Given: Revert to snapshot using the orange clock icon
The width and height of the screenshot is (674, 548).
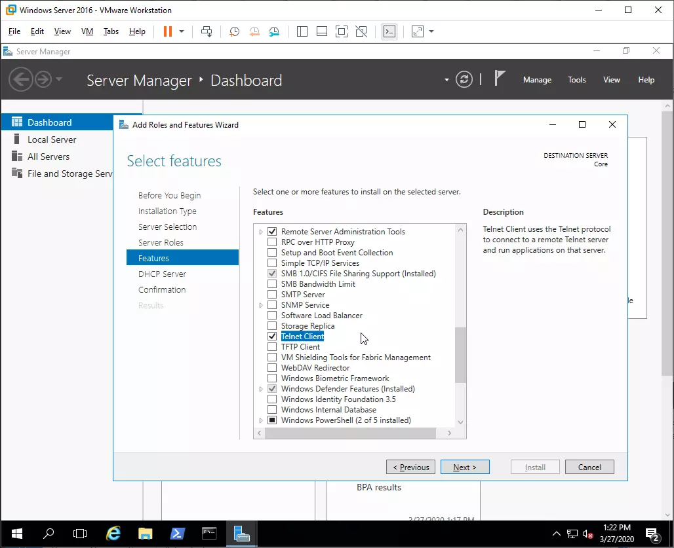Looking at the screenshot, I should pyautogui.click(x=254, y=31).
